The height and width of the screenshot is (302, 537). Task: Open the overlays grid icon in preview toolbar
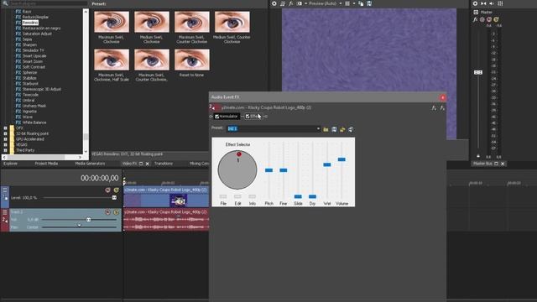347,3
